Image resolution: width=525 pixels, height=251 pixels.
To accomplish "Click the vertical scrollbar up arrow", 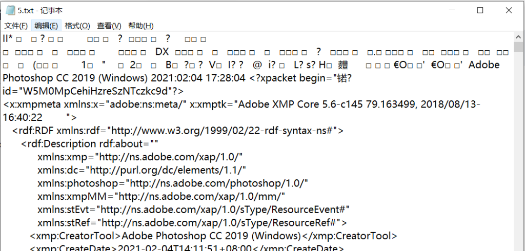I will (x=519, y=37).
